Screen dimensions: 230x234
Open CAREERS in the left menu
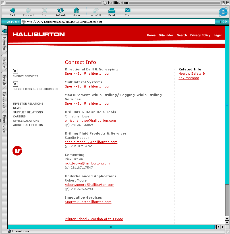point(19,116)
